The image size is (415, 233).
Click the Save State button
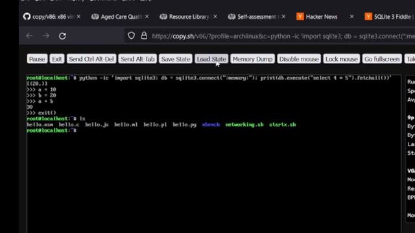coord(176,59)
